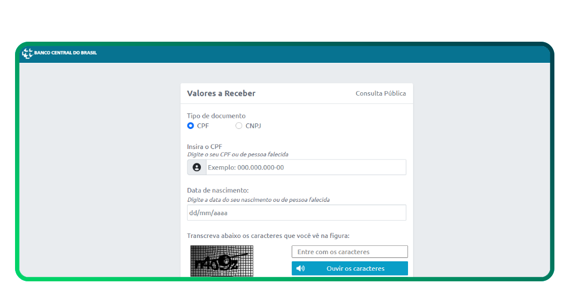
Task: Click the person icon beside the CPF field
Action: click(x=196, y=167)
